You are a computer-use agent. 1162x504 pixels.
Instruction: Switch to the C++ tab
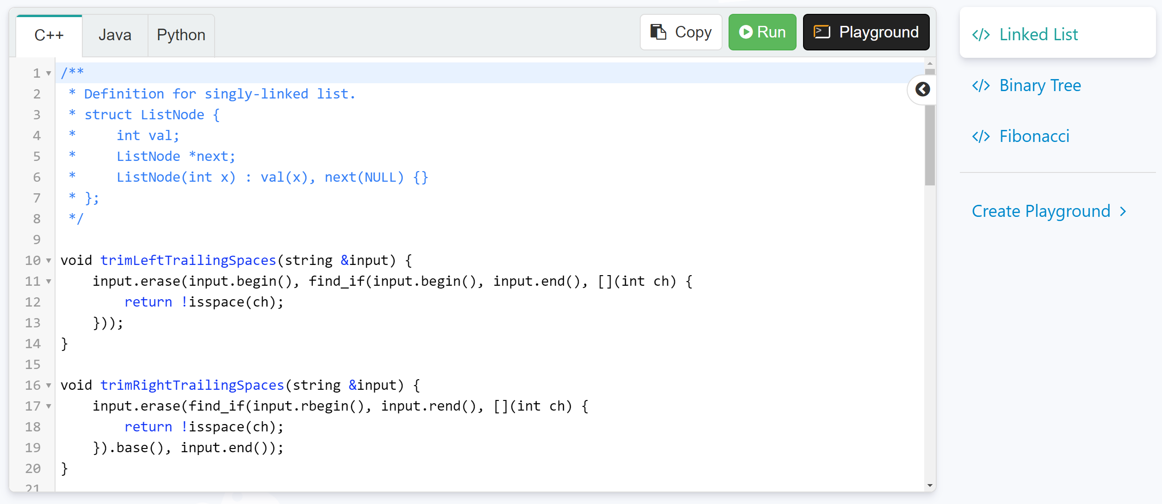pos(49,36)
